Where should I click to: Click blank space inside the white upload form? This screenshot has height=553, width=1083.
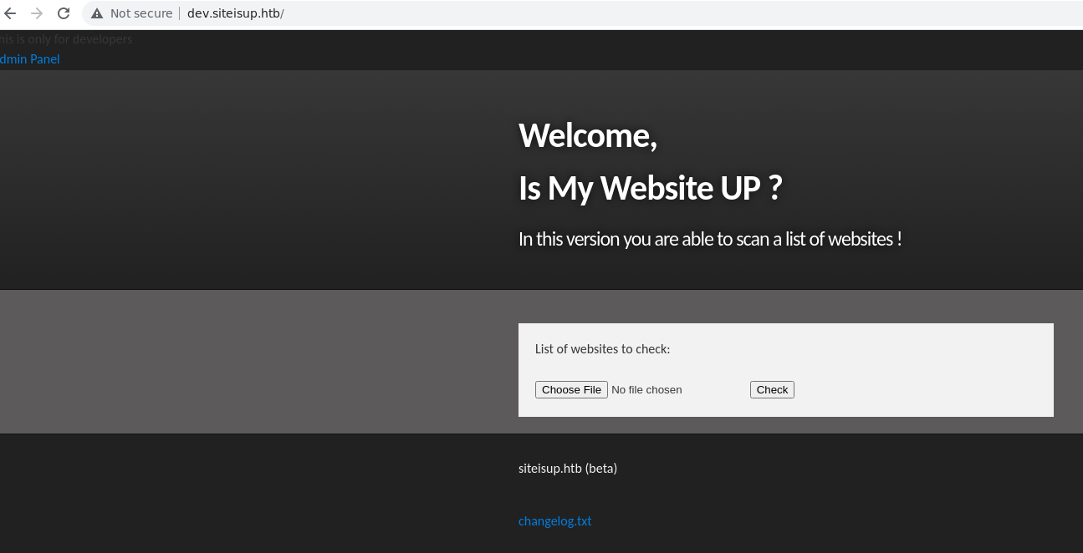(x=920, y=368)
